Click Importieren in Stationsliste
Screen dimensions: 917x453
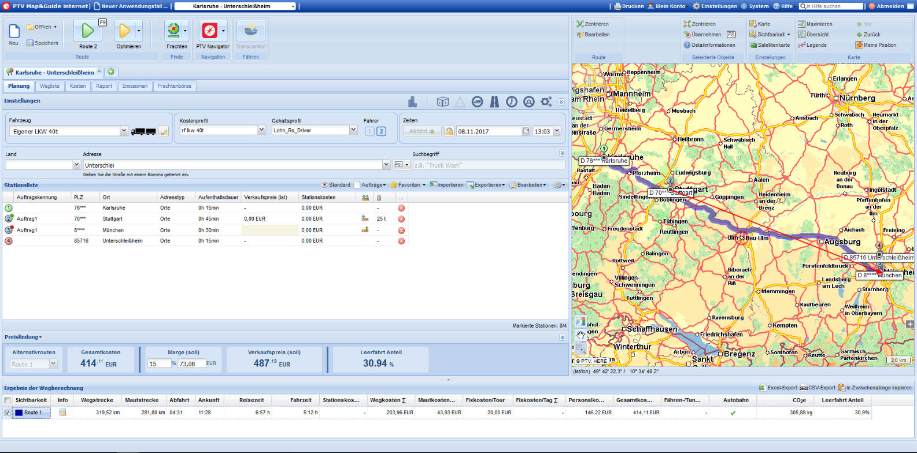coord(446,185)
